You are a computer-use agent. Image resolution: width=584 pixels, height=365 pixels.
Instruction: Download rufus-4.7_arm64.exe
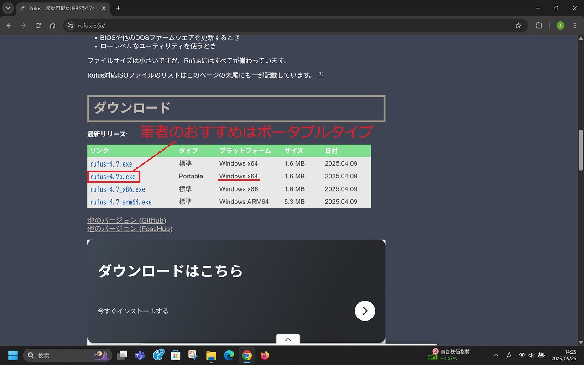point(121,202)
